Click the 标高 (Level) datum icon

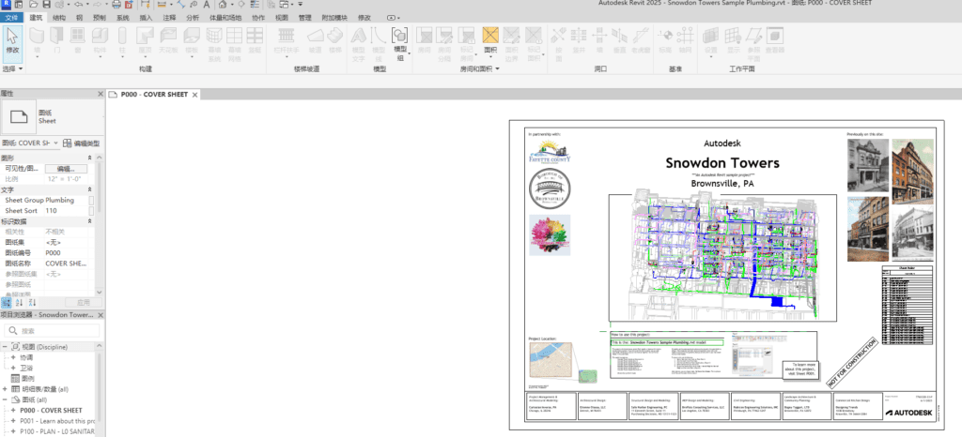(x=665, y=37)
